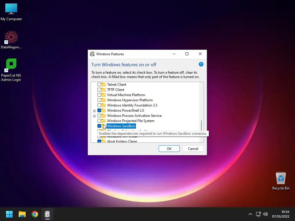The image size is (295, 221).
Task: Select the Telnet Client row label
Action: coord(117,85)
